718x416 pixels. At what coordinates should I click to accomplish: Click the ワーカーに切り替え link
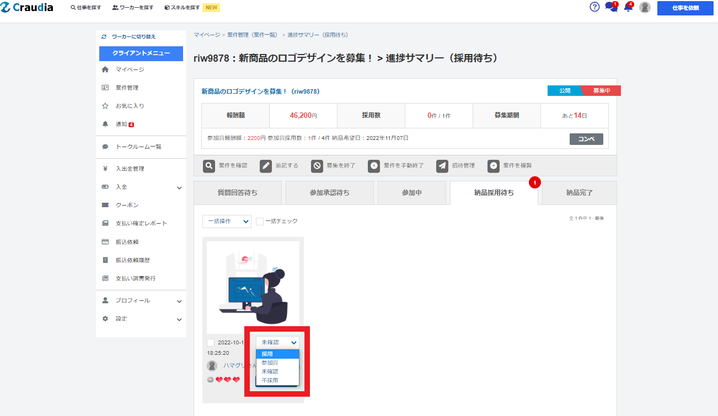[x=133, y=37]
